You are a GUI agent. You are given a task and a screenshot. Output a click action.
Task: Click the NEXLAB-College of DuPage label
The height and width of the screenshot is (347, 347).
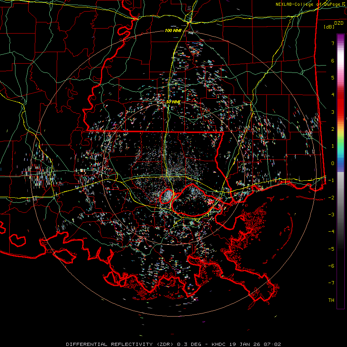tap(308, 4)
